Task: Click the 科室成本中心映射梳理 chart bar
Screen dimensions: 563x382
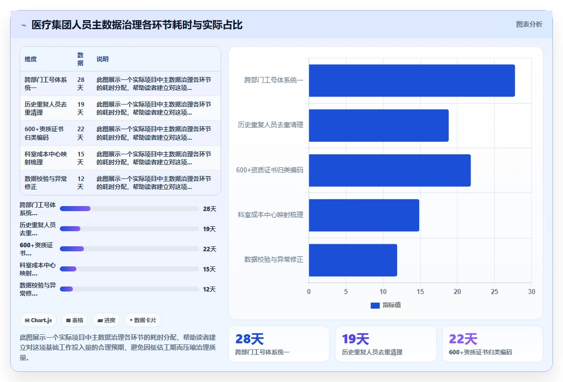Action: point(364,215)
